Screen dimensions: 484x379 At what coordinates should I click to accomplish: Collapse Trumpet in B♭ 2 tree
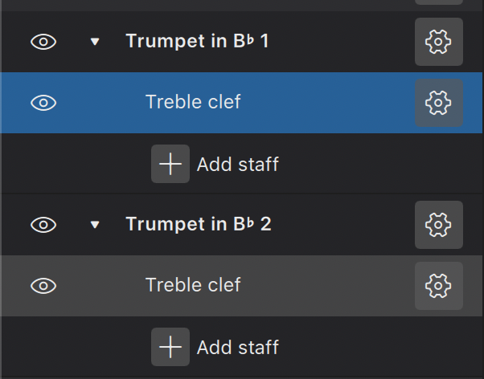(95, 225)
